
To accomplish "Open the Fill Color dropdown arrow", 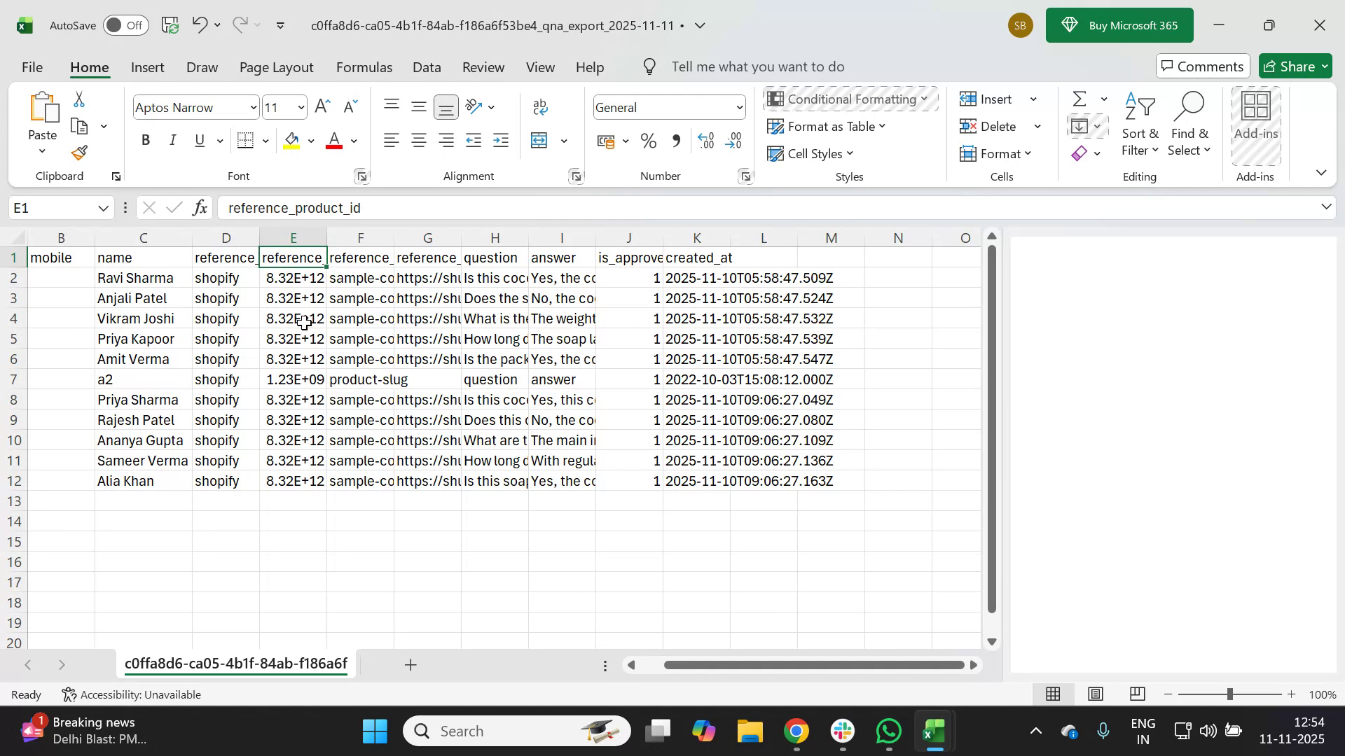I will click(311, 140).
